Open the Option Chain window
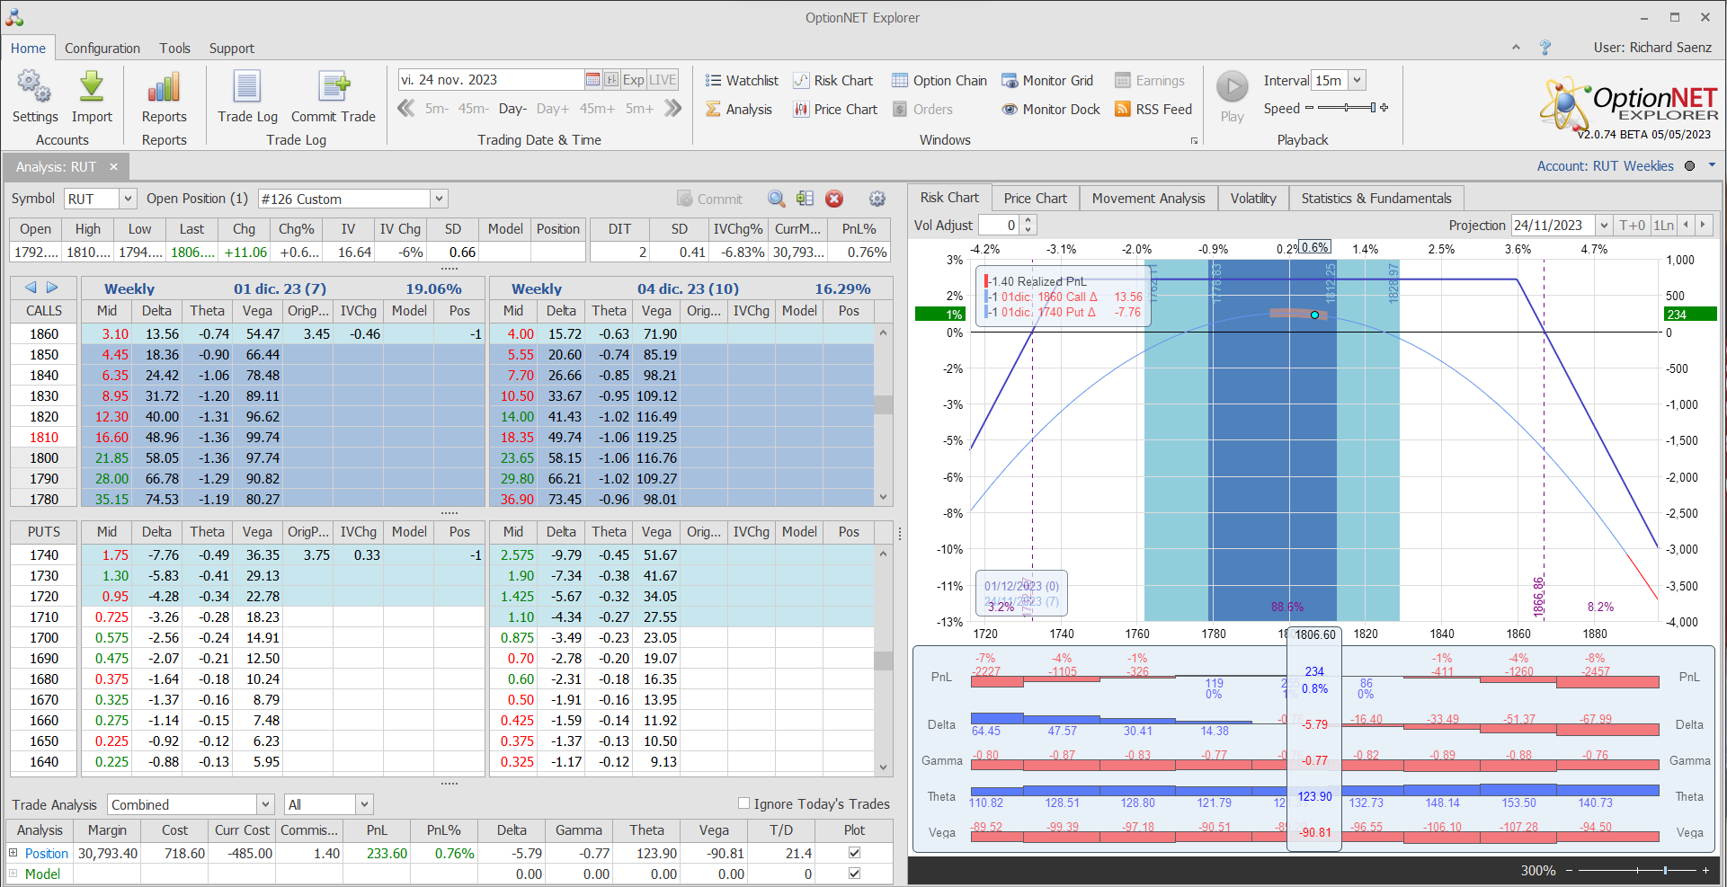The width and height of the screenshot is (1727, 887). click(x=939, y=81)
